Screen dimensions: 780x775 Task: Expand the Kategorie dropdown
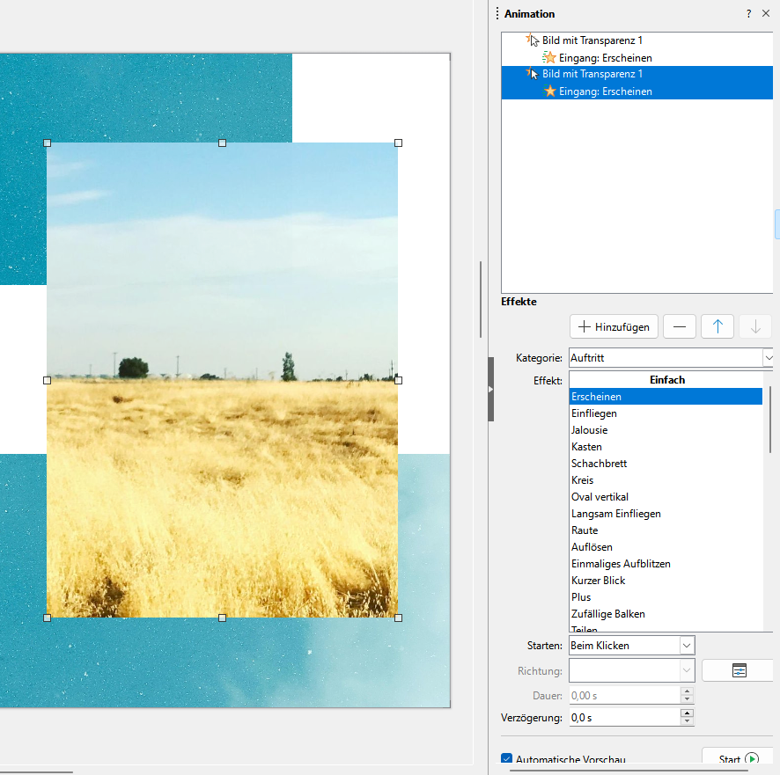[x=768, y=358]
